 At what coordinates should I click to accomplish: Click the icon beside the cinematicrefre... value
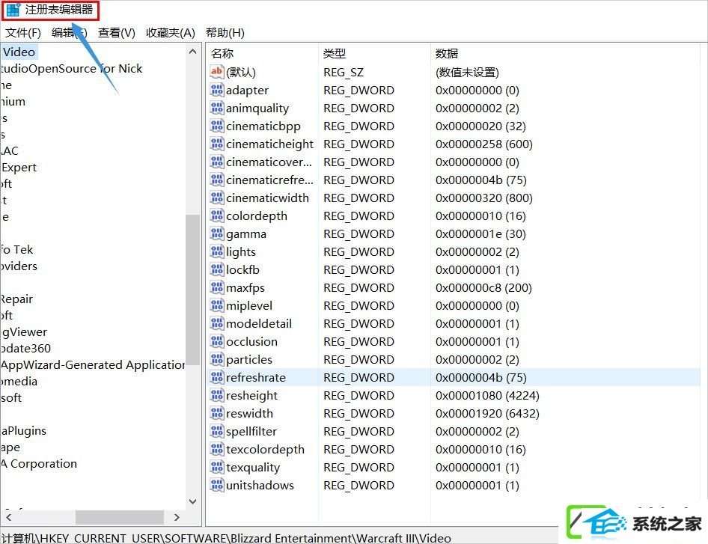click(x=217, y=180)
